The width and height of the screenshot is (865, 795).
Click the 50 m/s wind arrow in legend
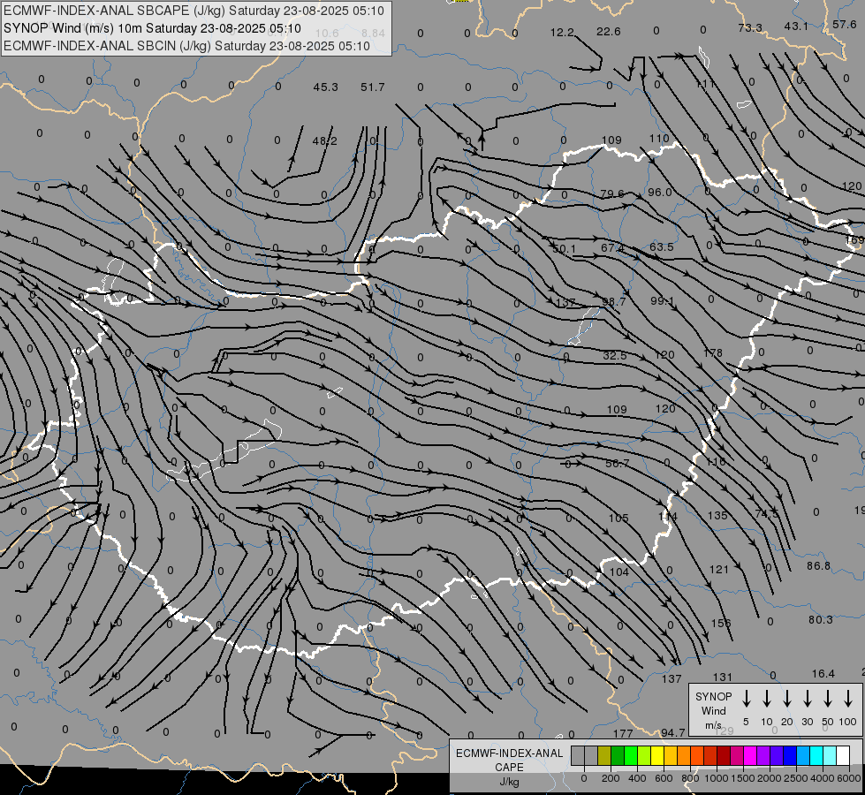tap(828, 699)
